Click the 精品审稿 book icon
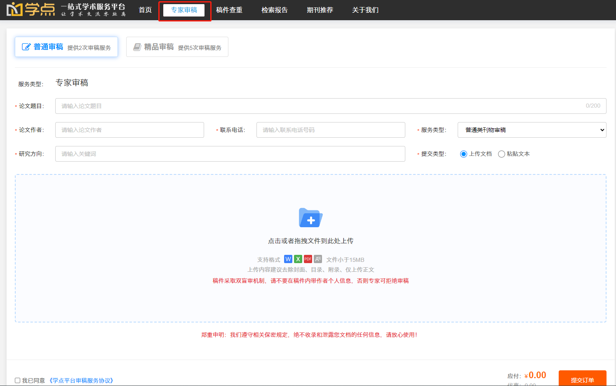The width and height of the screenshot is (616, 386). pyautogui.click(x=137, y=47)
